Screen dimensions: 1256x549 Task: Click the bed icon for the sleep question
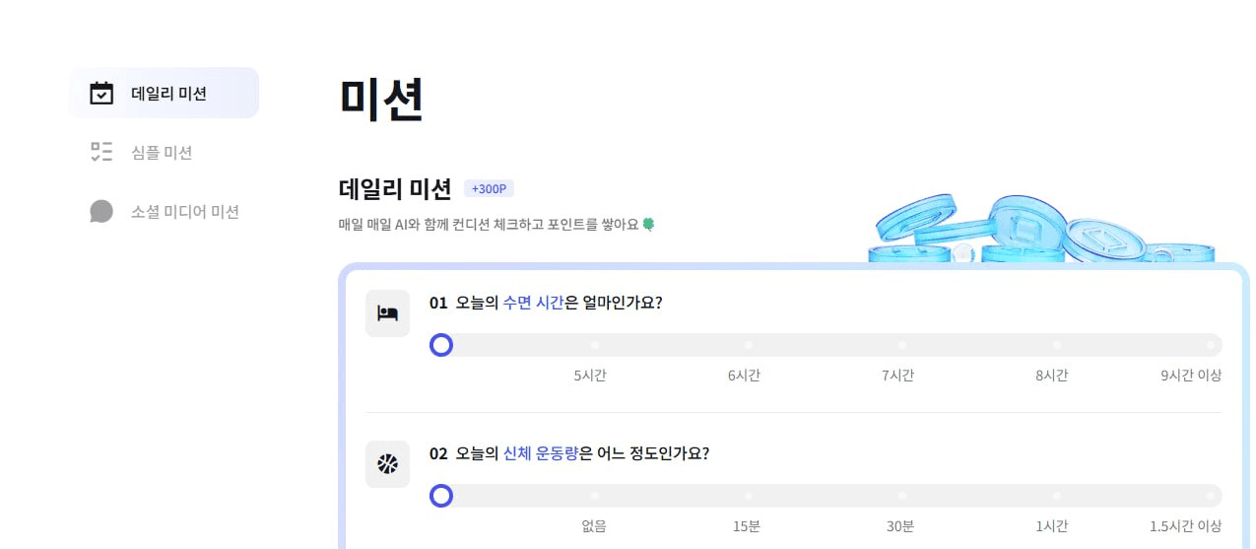(x=387, y=313)
